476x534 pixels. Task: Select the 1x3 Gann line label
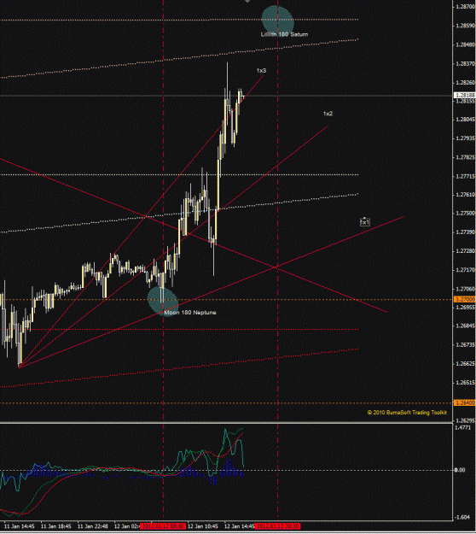261,71
